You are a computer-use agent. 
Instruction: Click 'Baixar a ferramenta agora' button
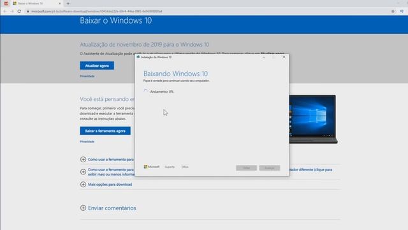[x=105, y=131]
